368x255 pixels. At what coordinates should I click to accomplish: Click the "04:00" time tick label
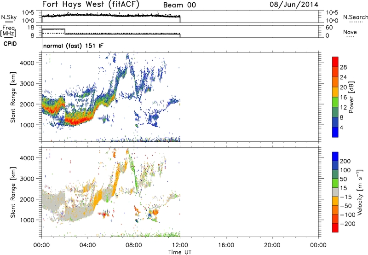coord(87,245)
